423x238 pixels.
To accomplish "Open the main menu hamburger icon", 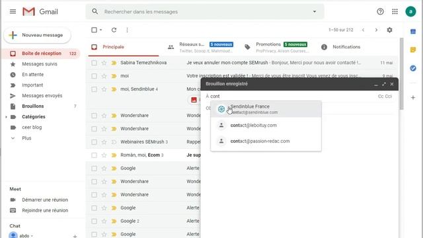I will coord(13,12).
